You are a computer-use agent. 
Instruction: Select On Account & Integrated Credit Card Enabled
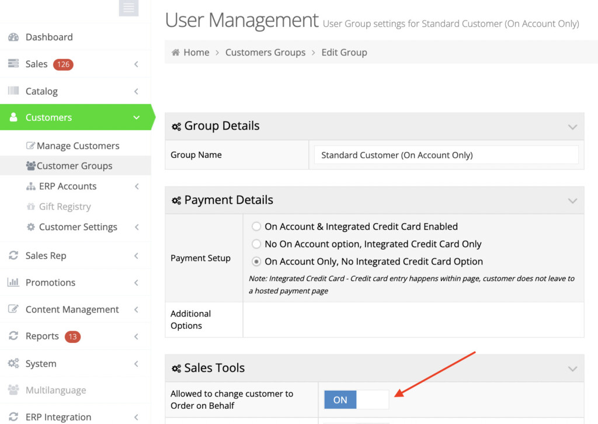(256, 227)
